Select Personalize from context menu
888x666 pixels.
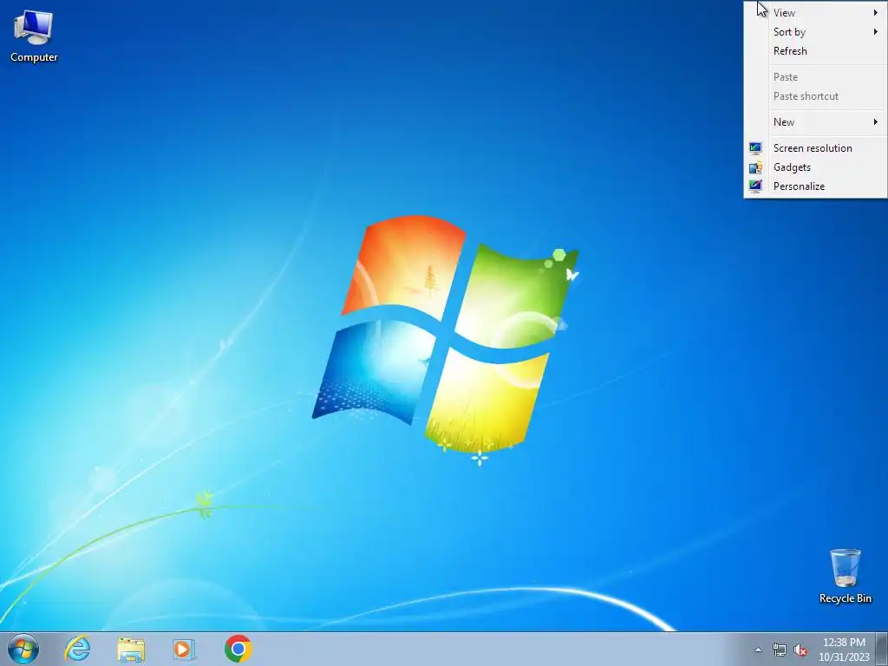click(x=815, y=186)
